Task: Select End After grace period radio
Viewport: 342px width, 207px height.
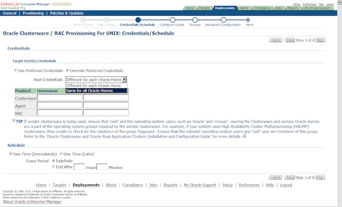Action: pyautogui.click(x=54, y=167)
